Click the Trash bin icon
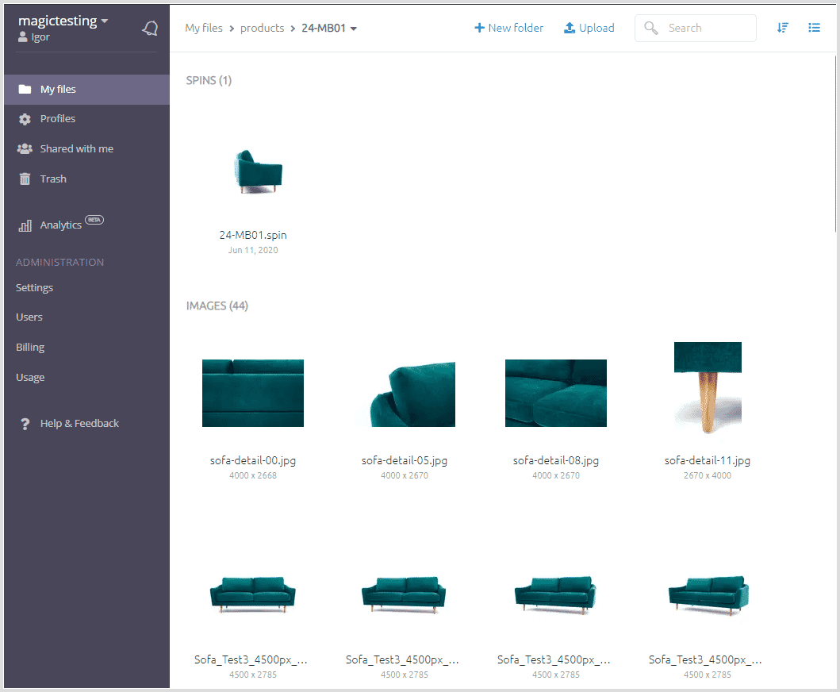 click(25, 179)
